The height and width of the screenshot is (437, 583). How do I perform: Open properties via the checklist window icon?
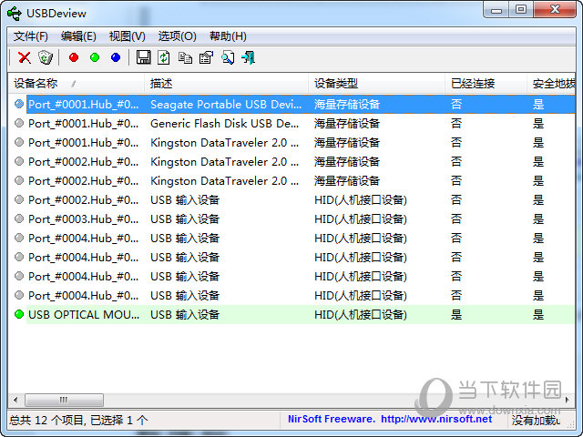click(207, 57)
